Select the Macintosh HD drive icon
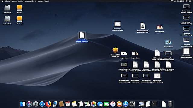 point(7,19)
